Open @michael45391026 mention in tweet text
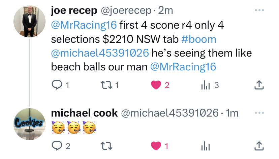 tap(100, 53)
